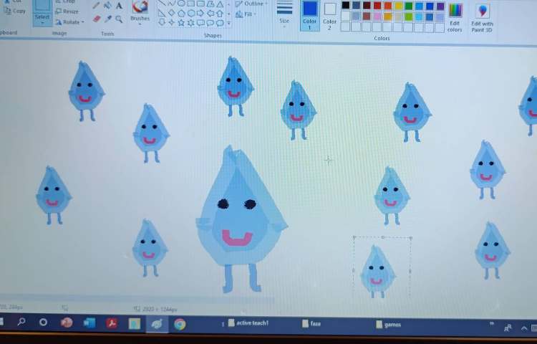Activate the Color picker eyedropper
The width and height of the screenshot is (537, 344).
107,19
